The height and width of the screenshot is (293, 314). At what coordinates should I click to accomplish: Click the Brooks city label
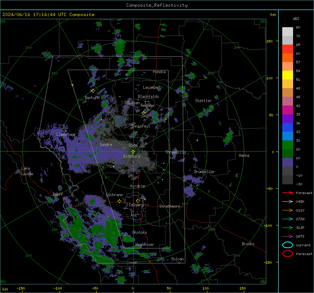248,244
